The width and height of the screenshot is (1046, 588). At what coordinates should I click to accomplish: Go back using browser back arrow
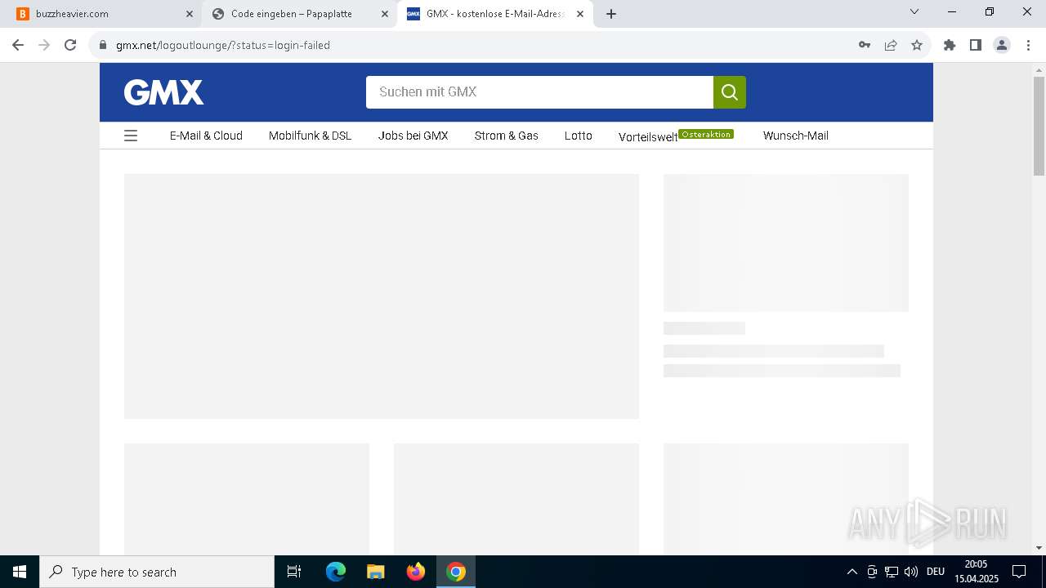click(18, 45)
